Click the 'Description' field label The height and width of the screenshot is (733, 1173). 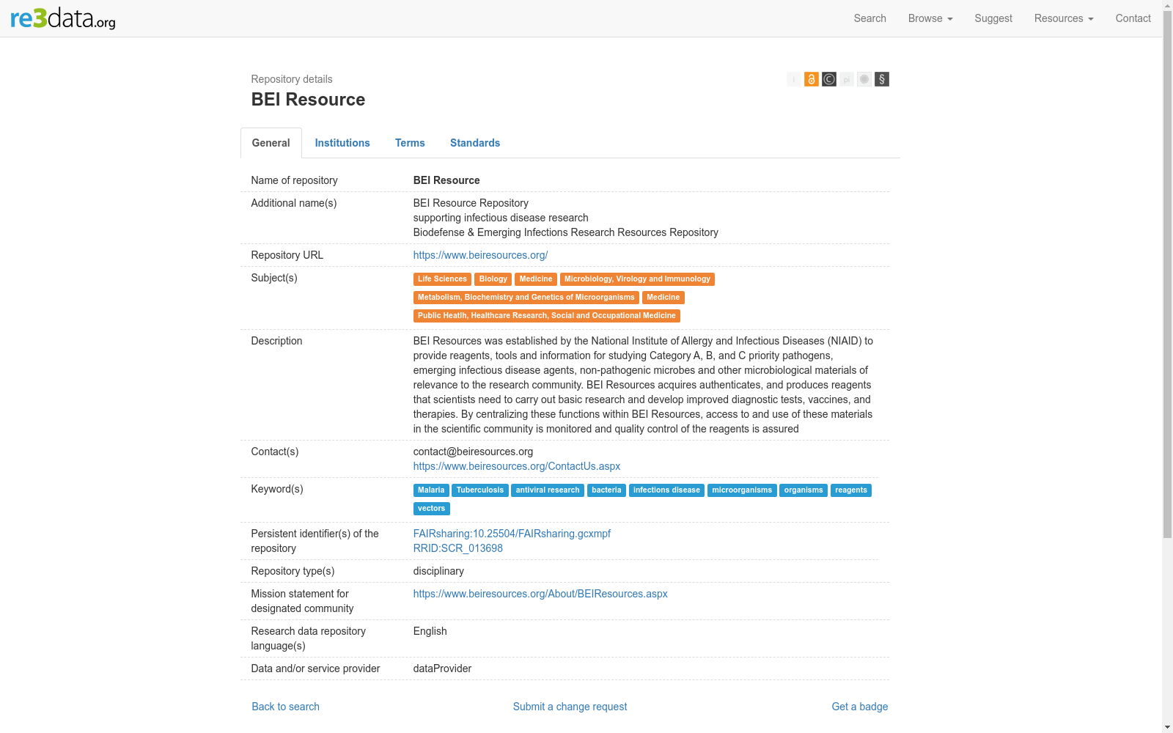(x=276, y=341)
